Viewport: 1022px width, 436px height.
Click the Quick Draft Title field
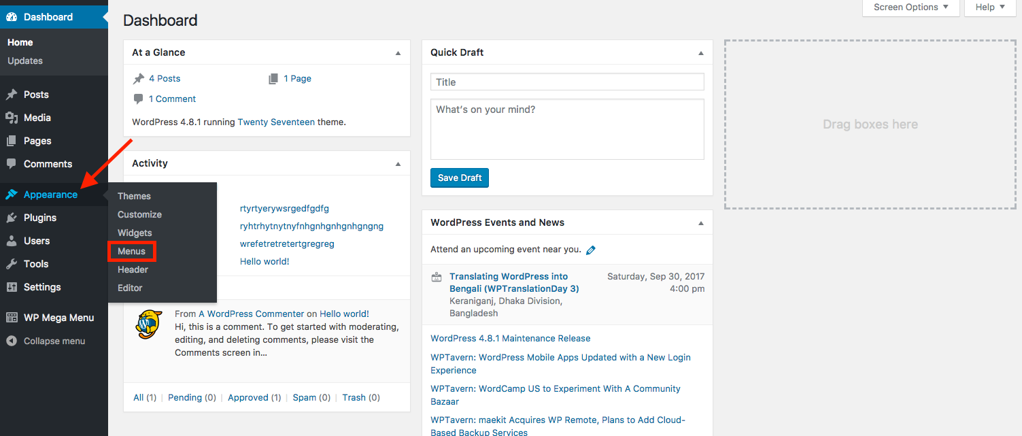567,82
